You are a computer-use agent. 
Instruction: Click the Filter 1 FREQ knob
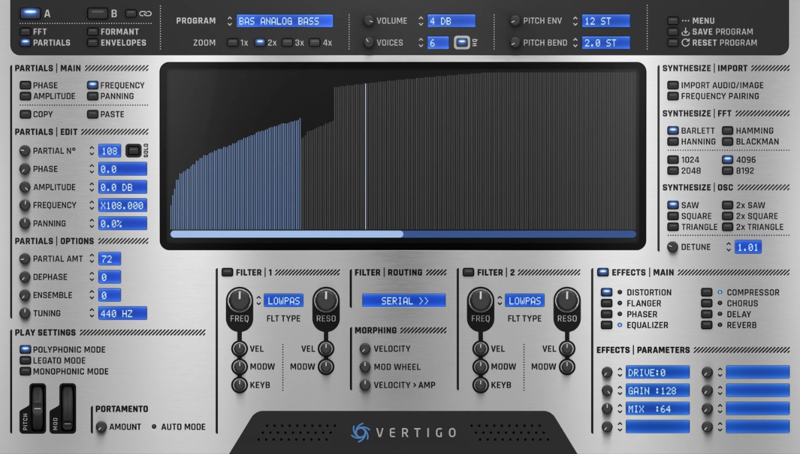coord(239,301)
